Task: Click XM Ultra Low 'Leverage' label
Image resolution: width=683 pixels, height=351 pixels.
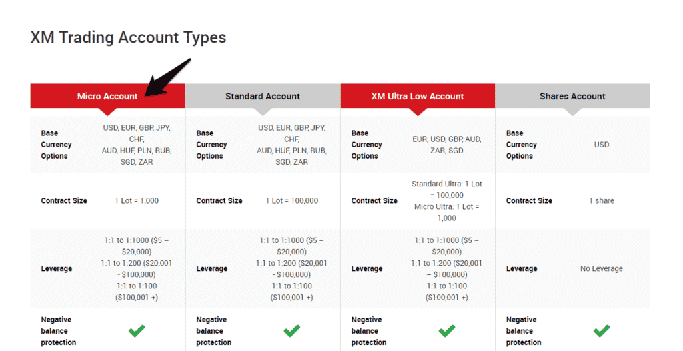Action: tap(367, 269)
